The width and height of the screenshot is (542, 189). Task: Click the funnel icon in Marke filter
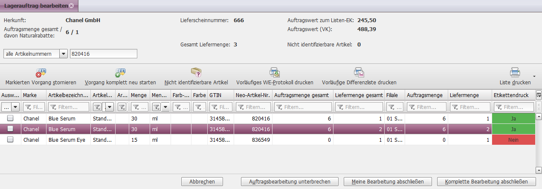coord(28,107)
